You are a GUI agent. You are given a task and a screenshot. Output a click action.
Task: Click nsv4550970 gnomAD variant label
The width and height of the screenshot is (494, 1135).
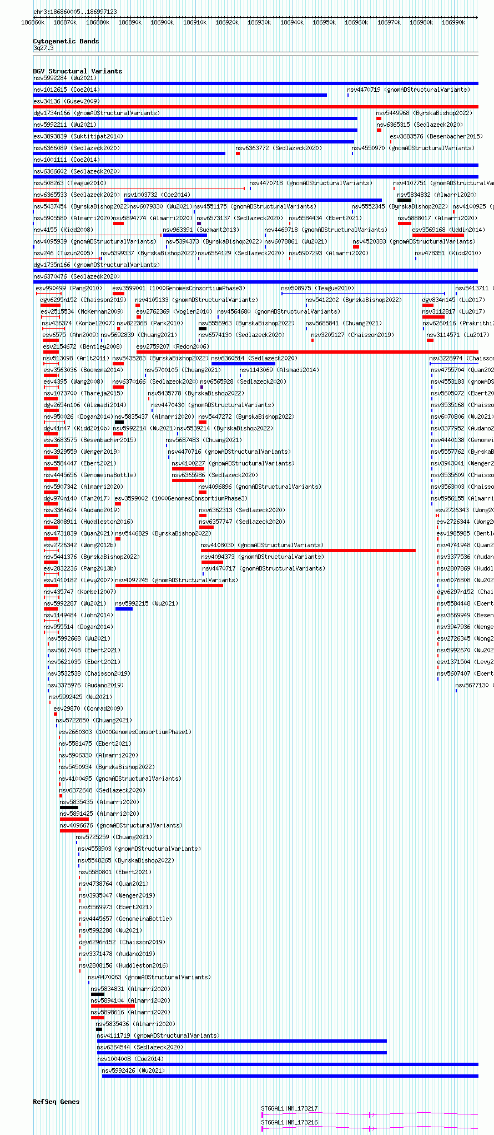pos(413,148)
